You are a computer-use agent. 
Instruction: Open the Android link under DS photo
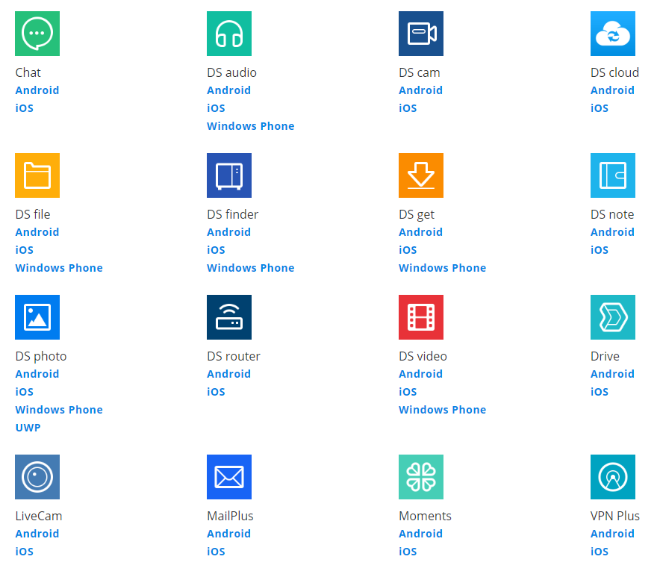pyautogui.click(x=37, y=374)
